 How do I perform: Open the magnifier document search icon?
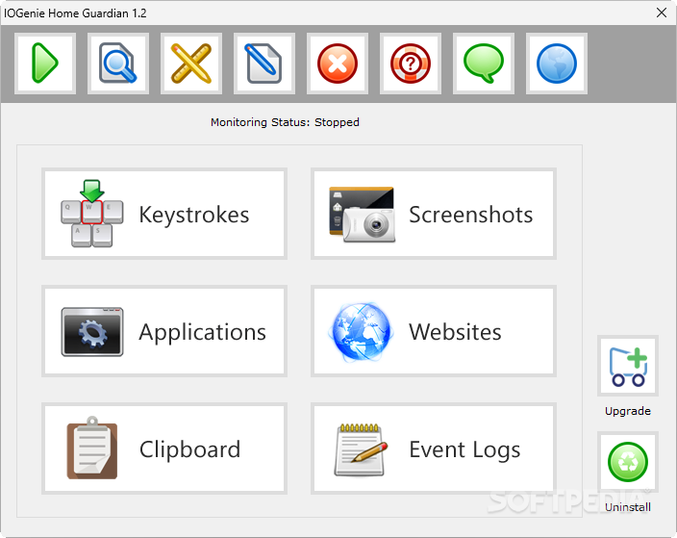(x=118, y=64)
